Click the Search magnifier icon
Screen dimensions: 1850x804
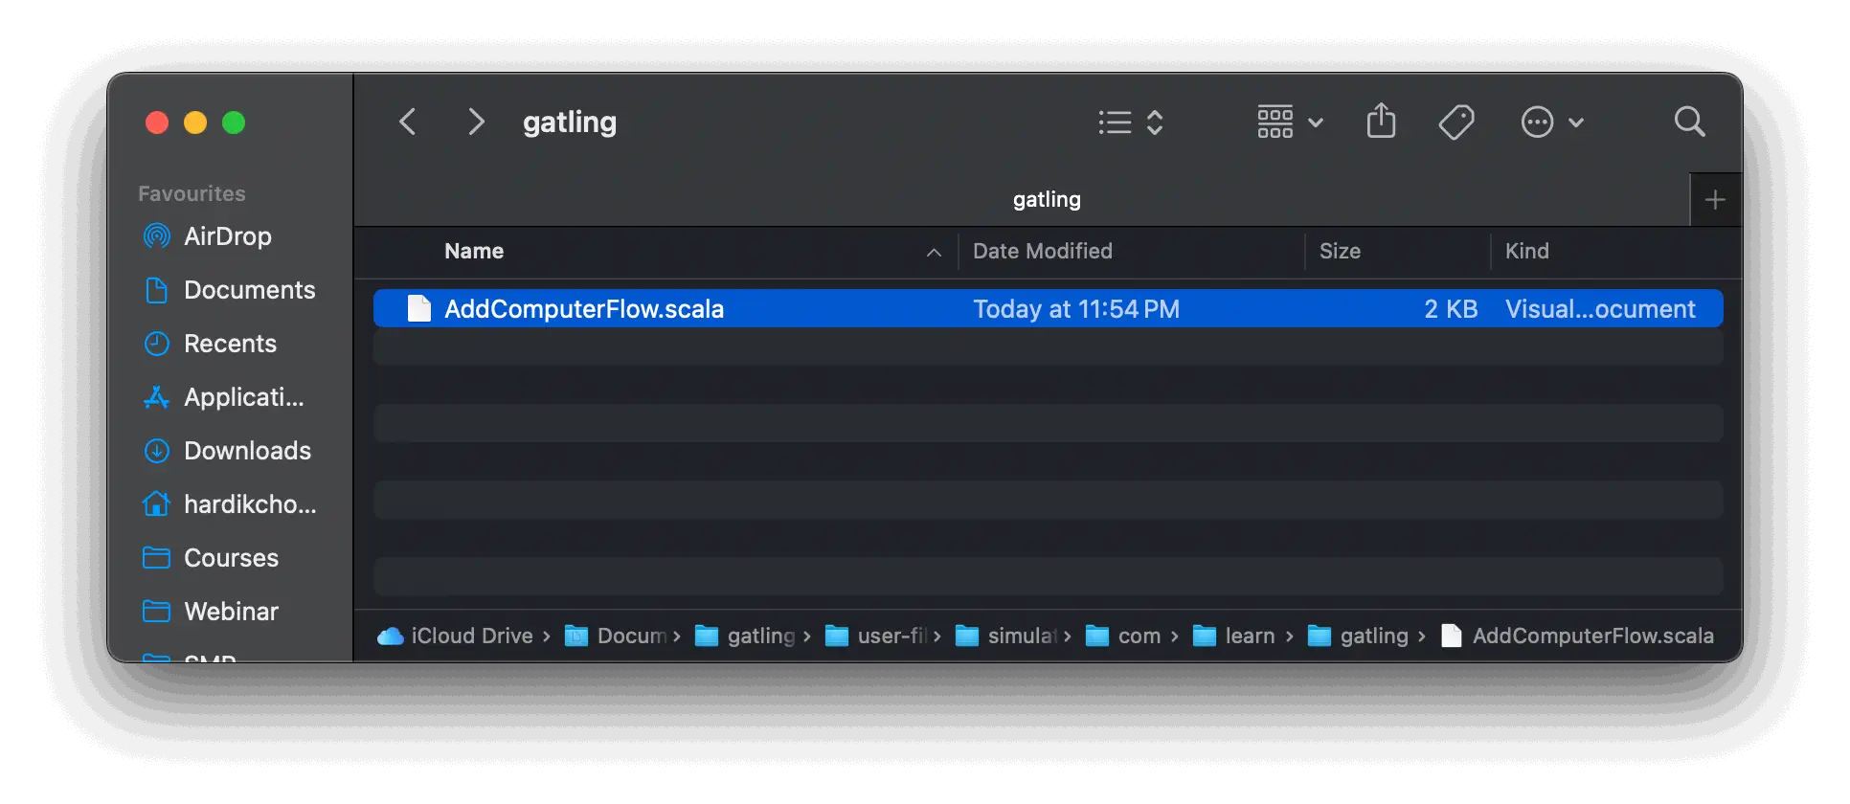coord(1689,122)
